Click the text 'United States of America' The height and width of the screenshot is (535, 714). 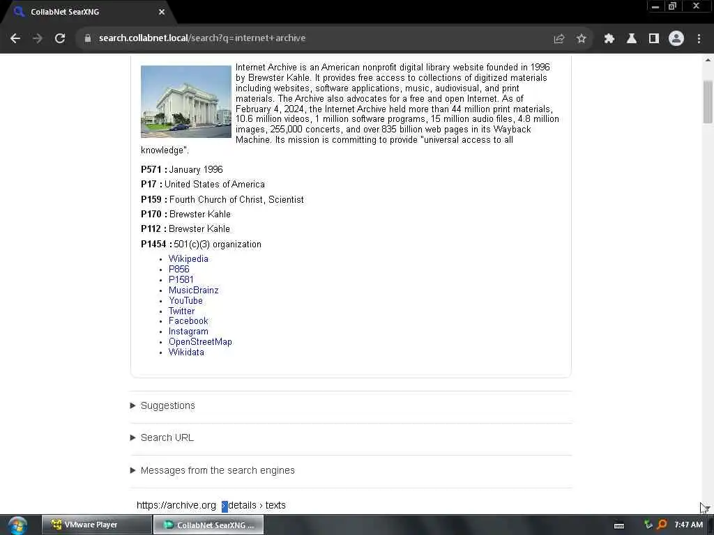(x=215, y=184)
